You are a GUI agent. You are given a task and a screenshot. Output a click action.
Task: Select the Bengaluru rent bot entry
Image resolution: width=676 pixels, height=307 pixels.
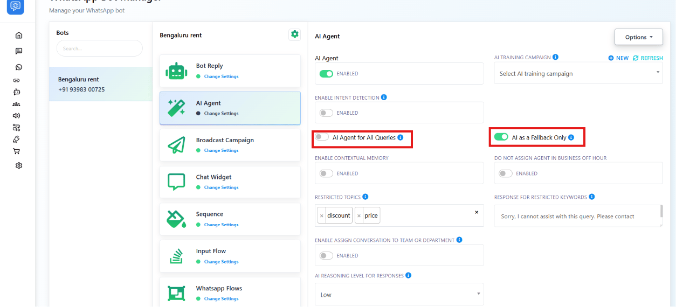[101, 84]
